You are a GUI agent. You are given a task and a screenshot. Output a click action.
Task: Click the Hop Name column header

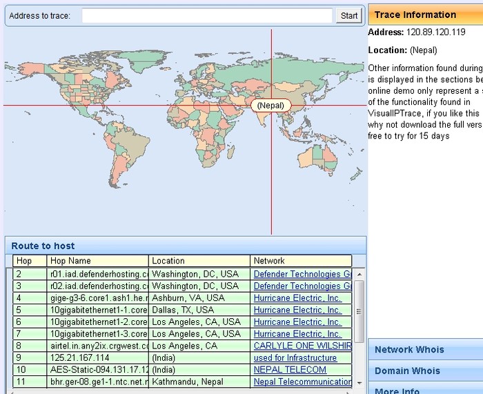[97, 261]
